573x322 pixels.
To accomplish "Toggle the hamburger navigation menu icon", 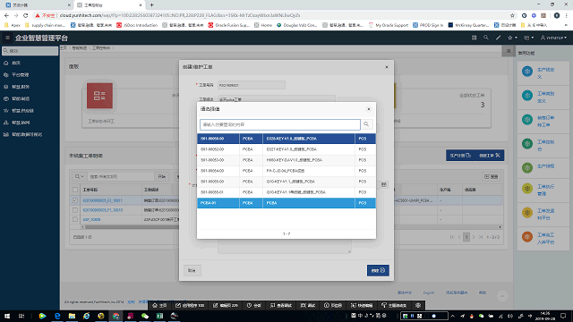I will click(7, 38).
